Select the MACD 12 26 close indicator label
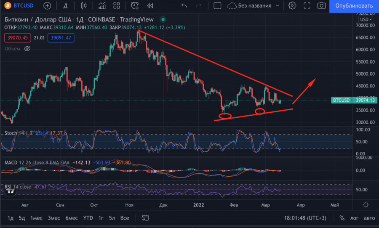This screenshot has height=228, width=379. (37, 162)
